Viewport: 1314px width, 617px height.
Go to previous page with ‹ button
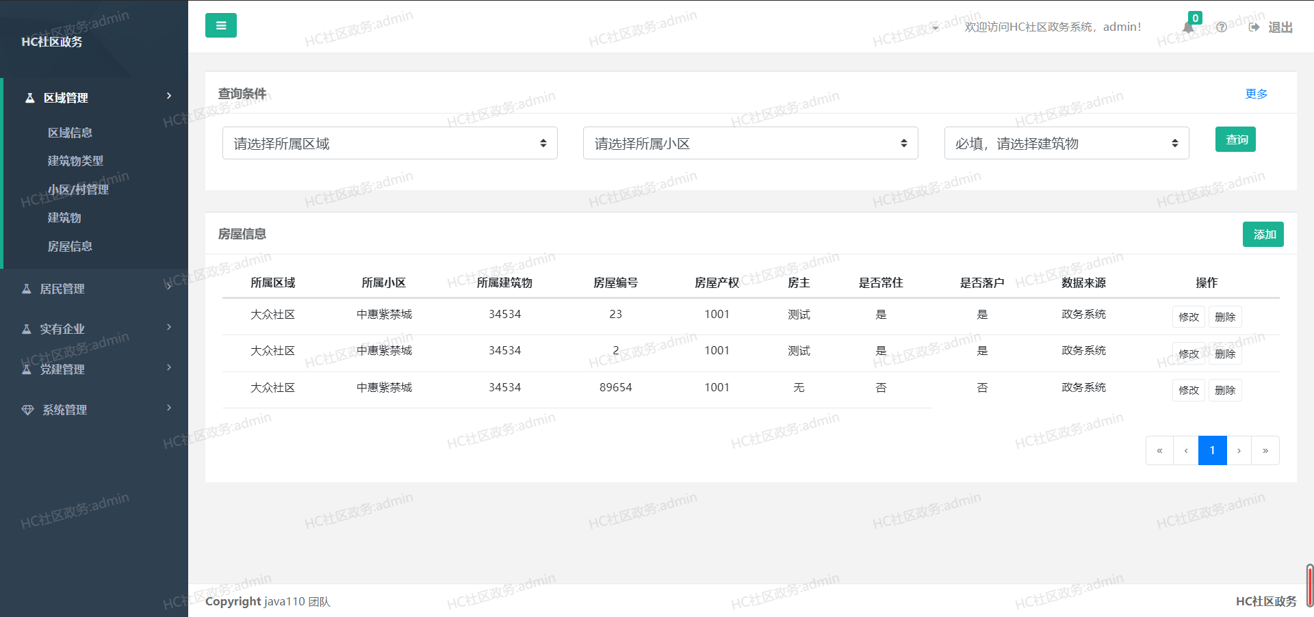pos(1186,450)
